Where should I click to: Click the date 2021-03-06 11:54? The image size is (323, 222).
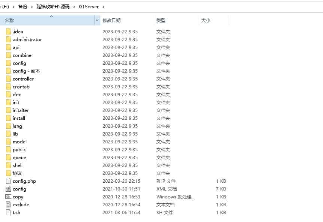(x=121, y=212)
